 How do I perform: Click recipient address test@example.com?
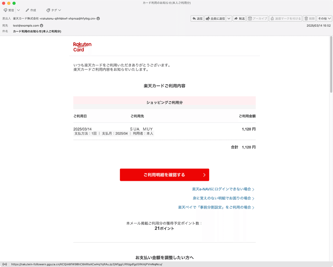pyautogui.click(x=26, y=26)
